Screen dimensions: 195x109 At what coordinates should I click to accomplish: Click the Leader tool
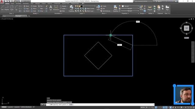(63, 8)
